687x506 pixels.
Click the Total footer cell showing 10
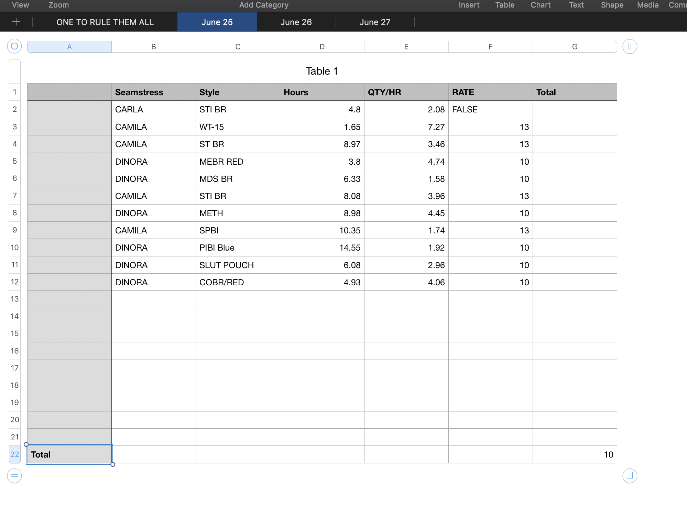(x=574, y=454)
